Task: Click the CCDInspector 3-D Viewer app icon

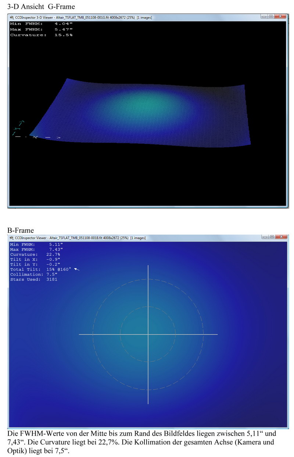Action: 11,17
